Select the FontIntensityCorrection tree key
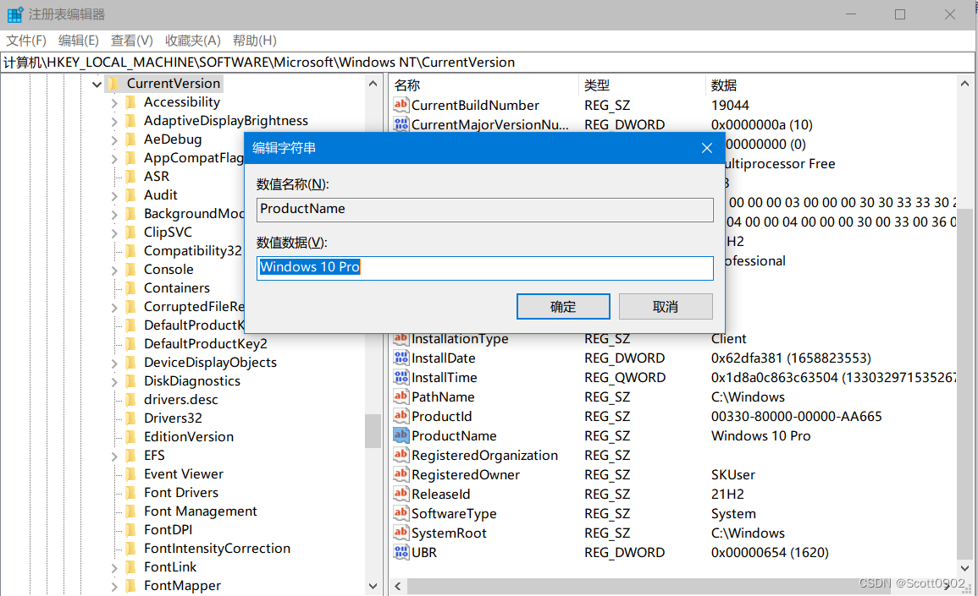978x596 pixels. (x=217, y=548)
